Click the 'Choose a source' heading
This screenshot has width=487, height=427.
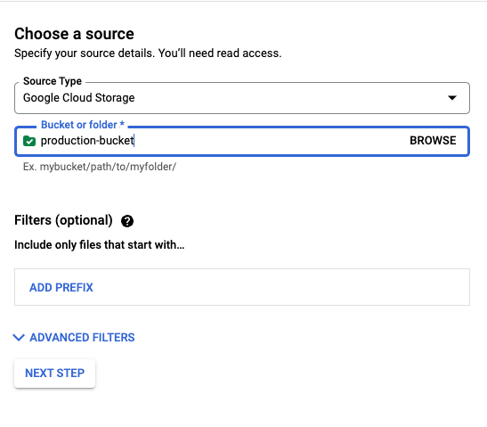click(74, 34)
